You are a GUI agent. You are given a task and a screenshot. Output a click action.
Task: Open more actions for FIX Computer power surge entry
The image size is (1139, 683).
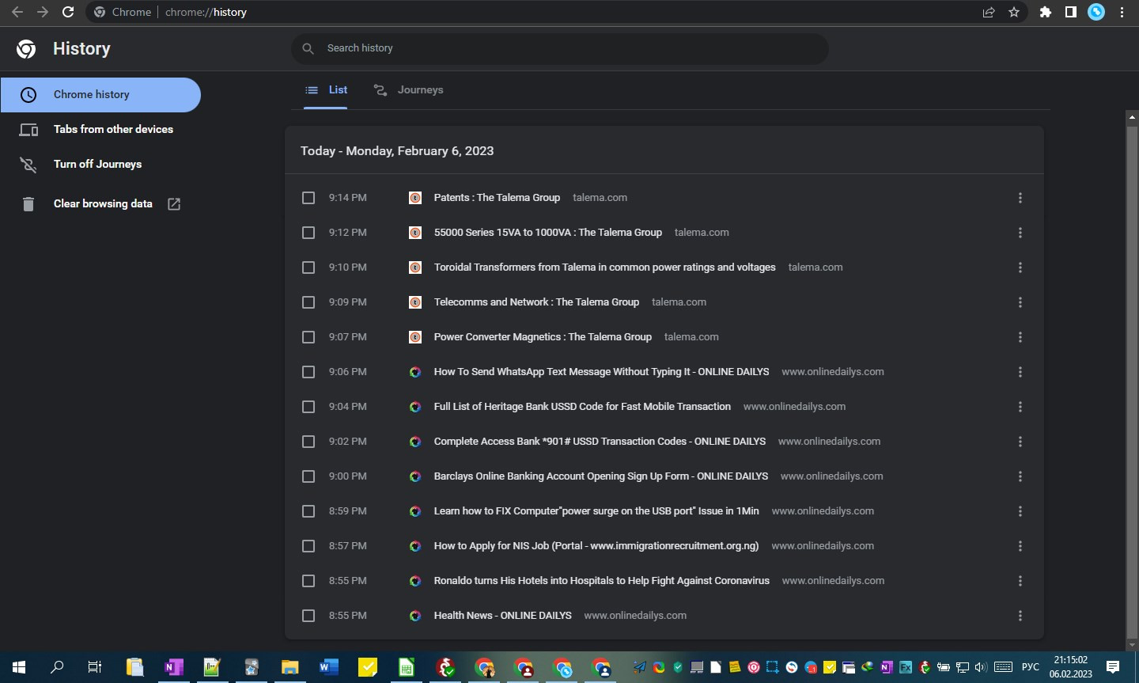tap(1020, 511)
